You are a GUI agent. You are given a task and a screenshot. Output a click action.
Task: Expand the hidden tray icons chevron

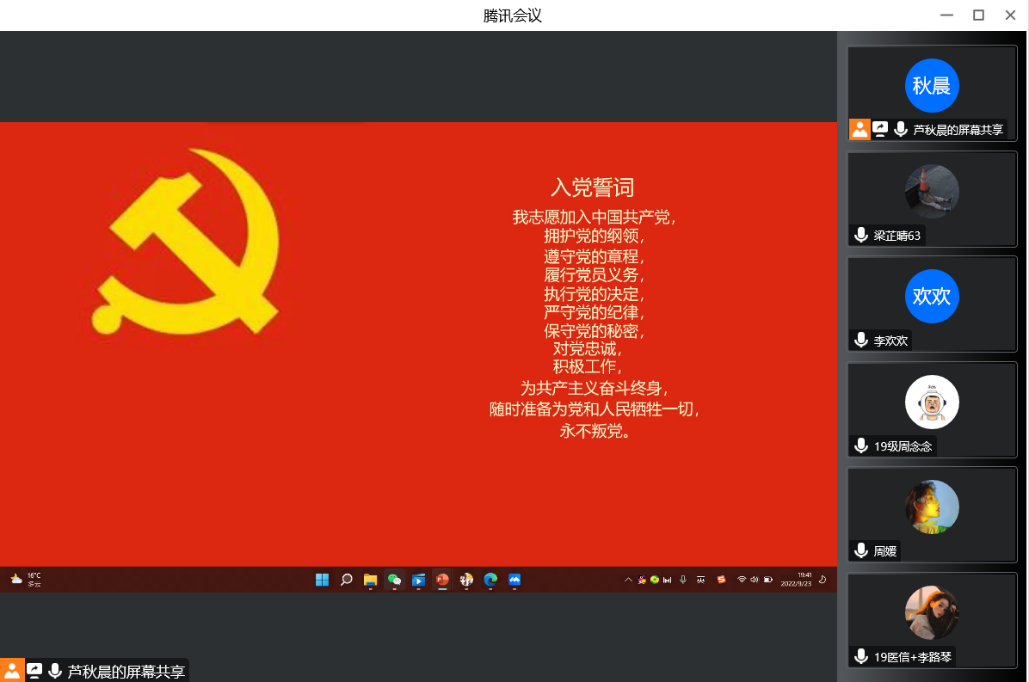tap(628, 580)
